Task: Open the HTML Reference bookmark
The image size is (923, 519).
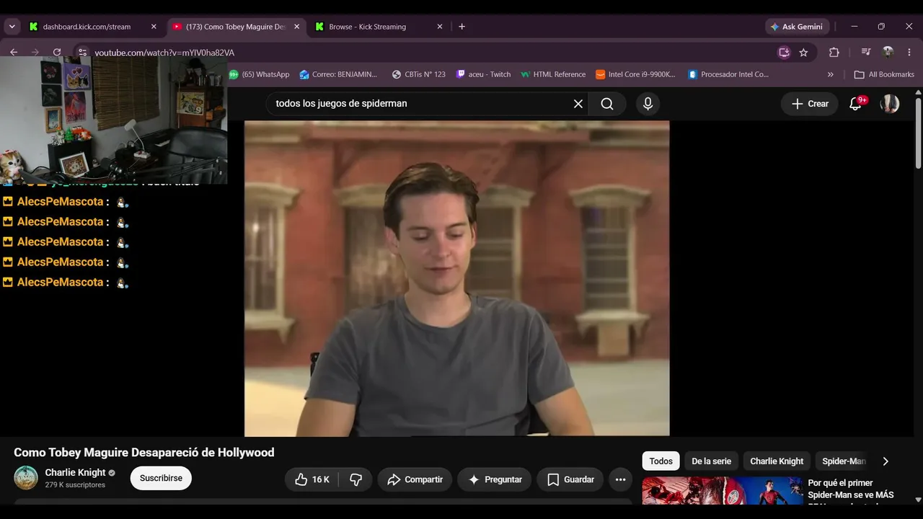Action: point(553,74)
